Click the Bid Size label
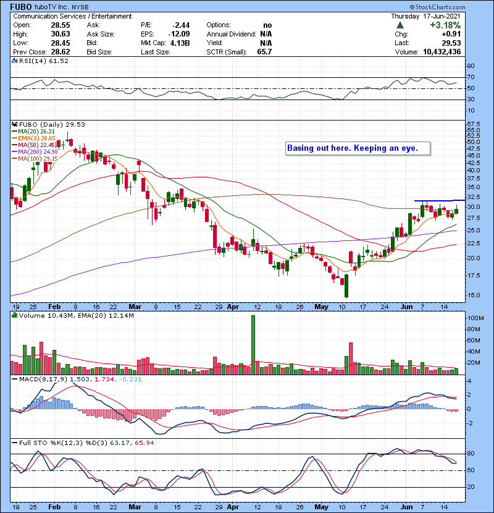The width and height of the screenshot is (494, 513). tap(99, 52)
